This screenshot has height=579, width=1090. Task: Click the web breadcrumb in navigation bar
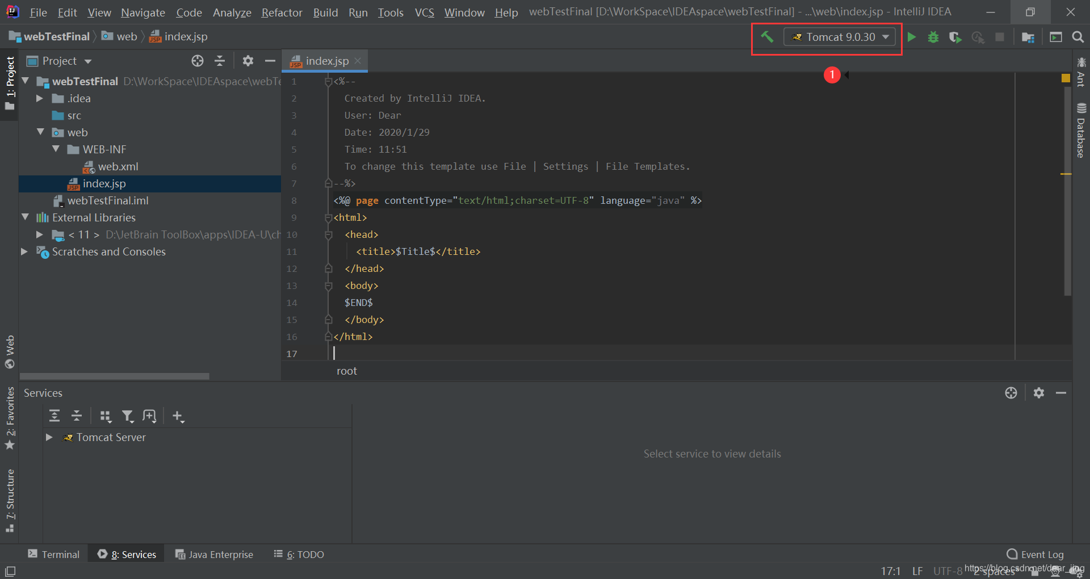119,37
